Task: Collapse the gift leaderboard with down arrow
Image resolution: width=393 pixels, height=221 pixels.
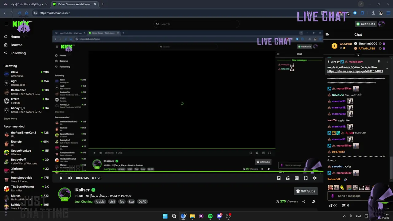Action: click(358, 54)
